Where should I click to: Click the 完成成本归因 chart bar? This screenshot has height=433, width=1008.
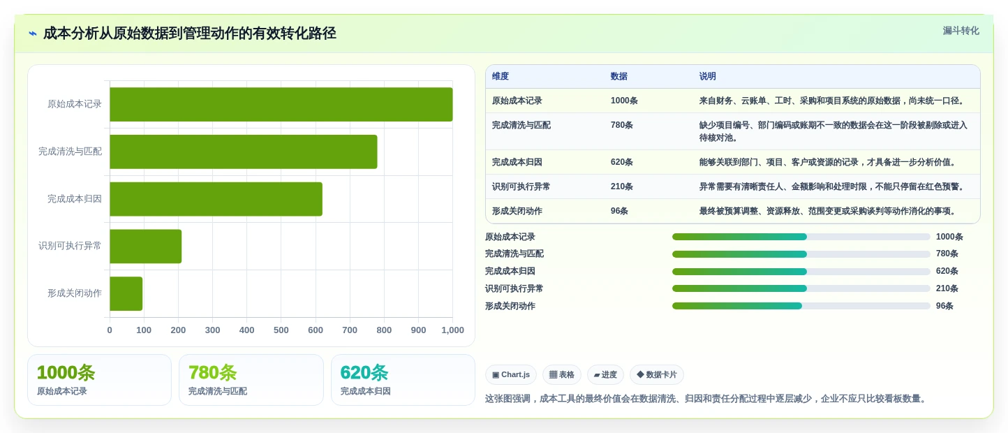216,199
